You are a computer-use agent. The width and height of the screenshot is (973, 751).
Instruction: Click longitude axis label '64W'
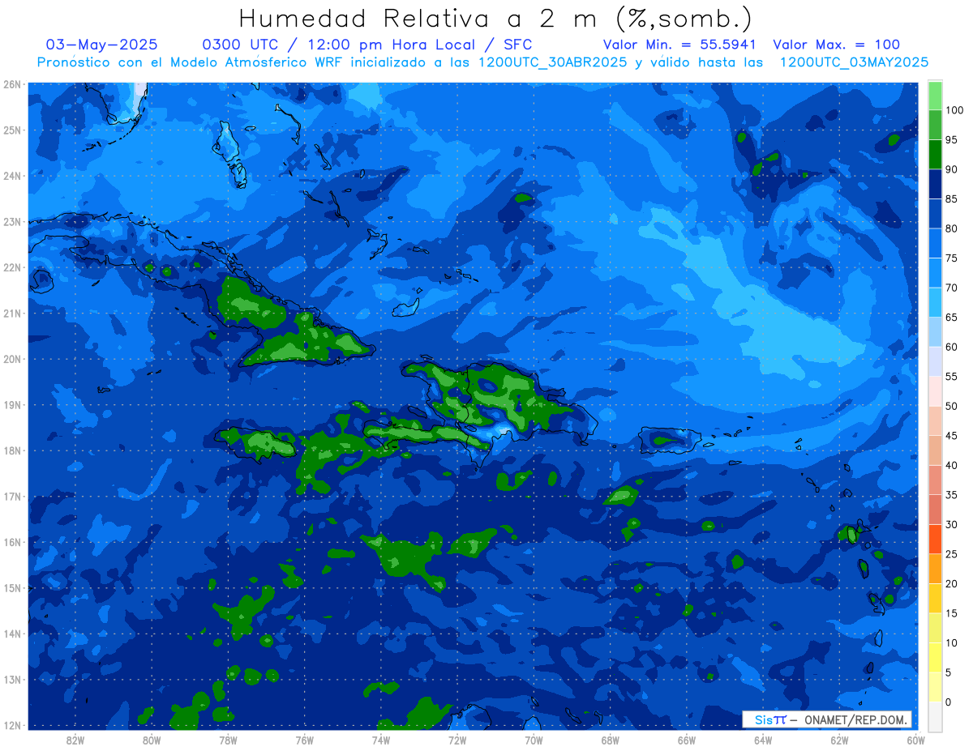763,740
